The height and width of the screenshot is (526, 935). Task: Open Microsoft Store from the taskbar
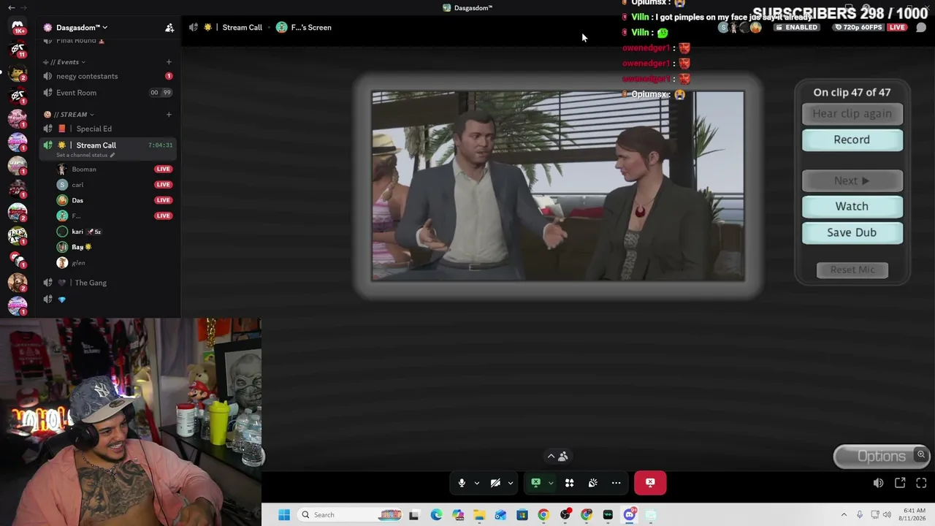coord(522,515)
